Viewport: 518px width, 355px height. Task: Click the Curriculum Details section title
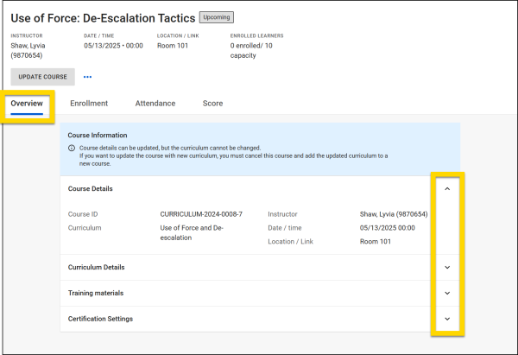[x=96, y=267]
